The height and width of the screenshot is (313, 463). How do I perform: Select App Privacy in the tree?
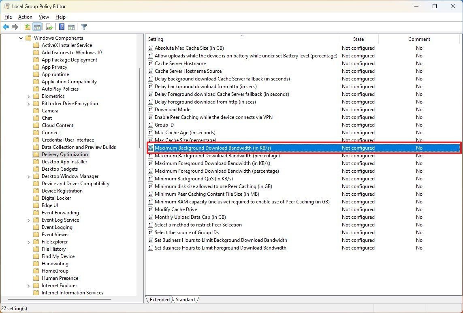click(x=54, y=67)
